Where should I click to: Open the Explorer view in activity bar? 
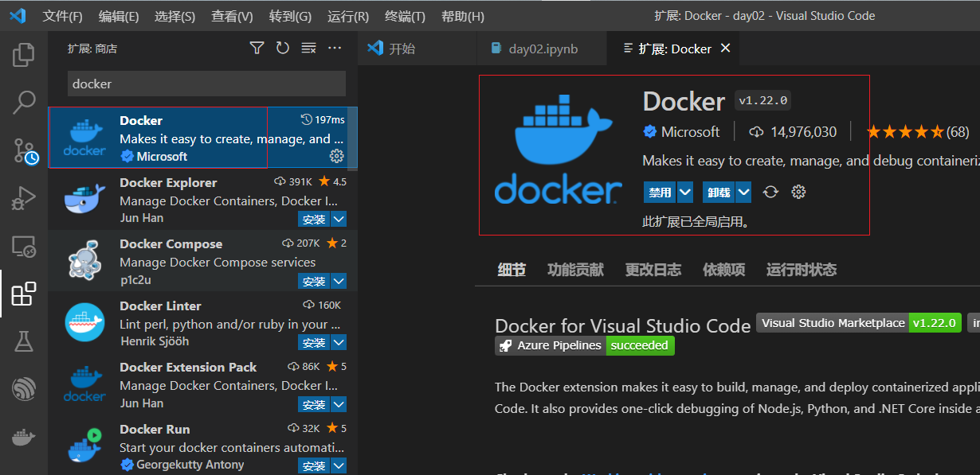(24, 55)
